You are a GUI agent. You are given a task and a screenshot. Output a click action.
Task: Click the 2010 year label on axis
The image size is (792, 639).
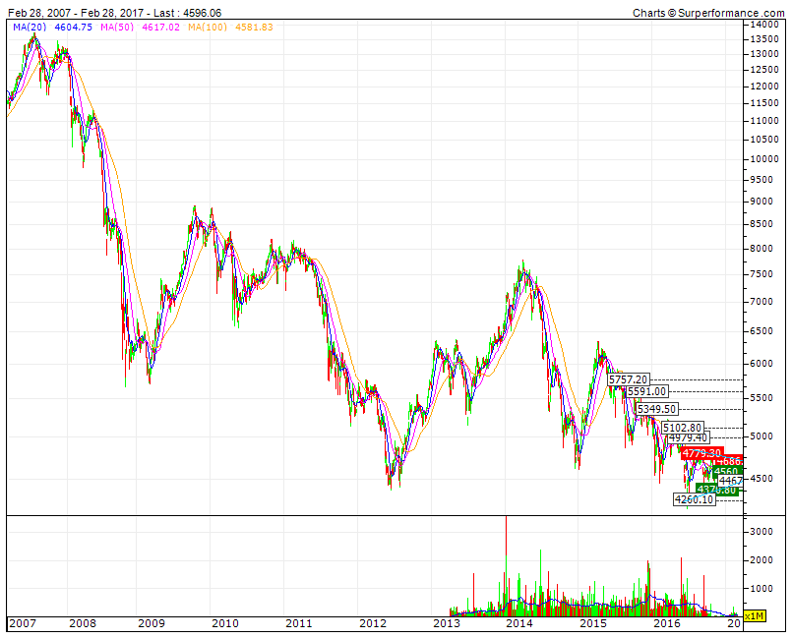coord(224,623)
